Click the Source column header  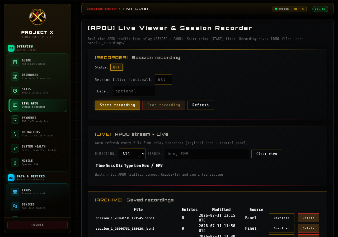point(256,210)
